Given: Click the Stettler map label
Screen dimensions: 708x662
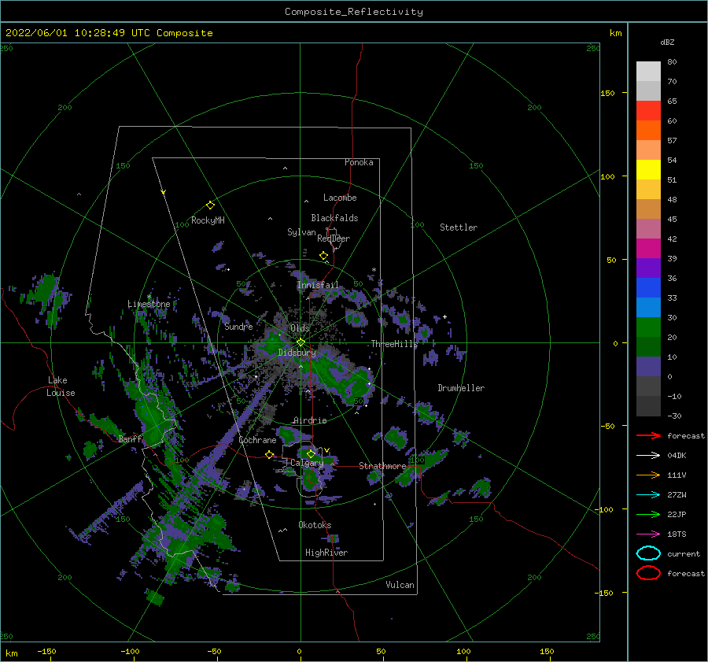Looking at the screenshot, I should tap(459, 227).
